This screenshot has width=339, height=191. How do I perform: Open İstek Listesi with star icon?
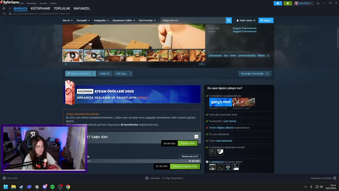tap(246, 20)
